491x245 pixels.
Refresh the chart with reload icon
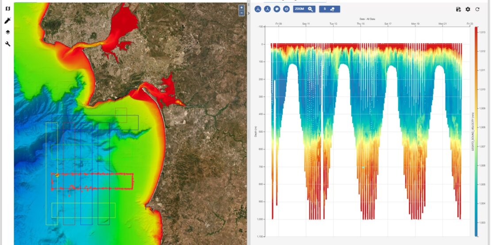[x=478, y=9]
